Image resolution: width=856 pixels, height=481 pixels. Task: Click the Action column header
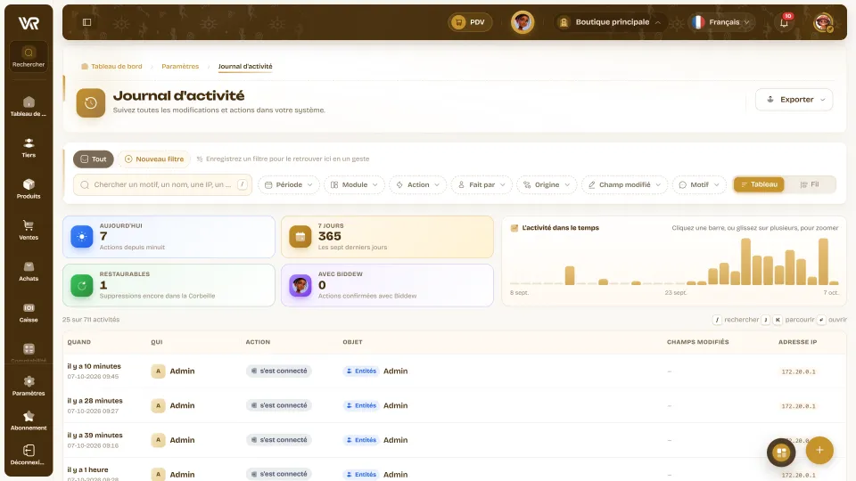(258, 342)
